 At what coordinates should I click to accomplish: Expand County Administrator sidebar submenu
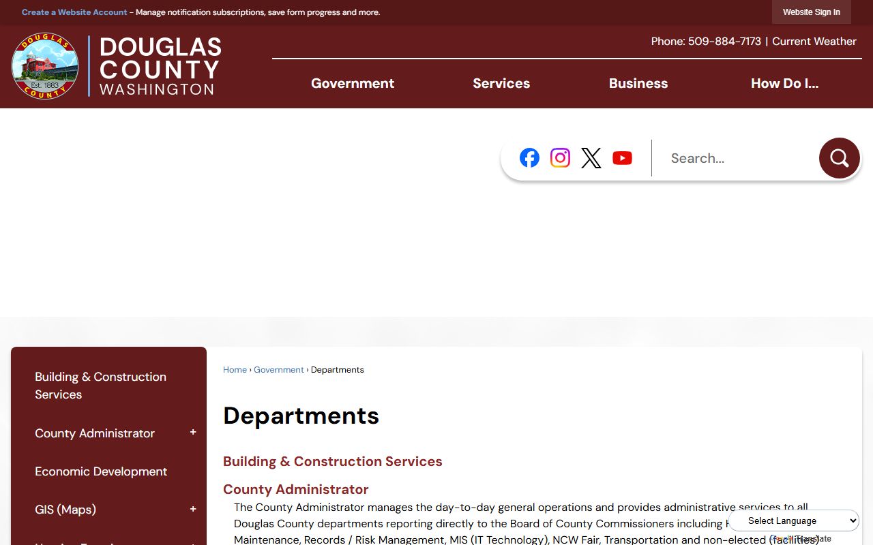[x=193, y=433]
